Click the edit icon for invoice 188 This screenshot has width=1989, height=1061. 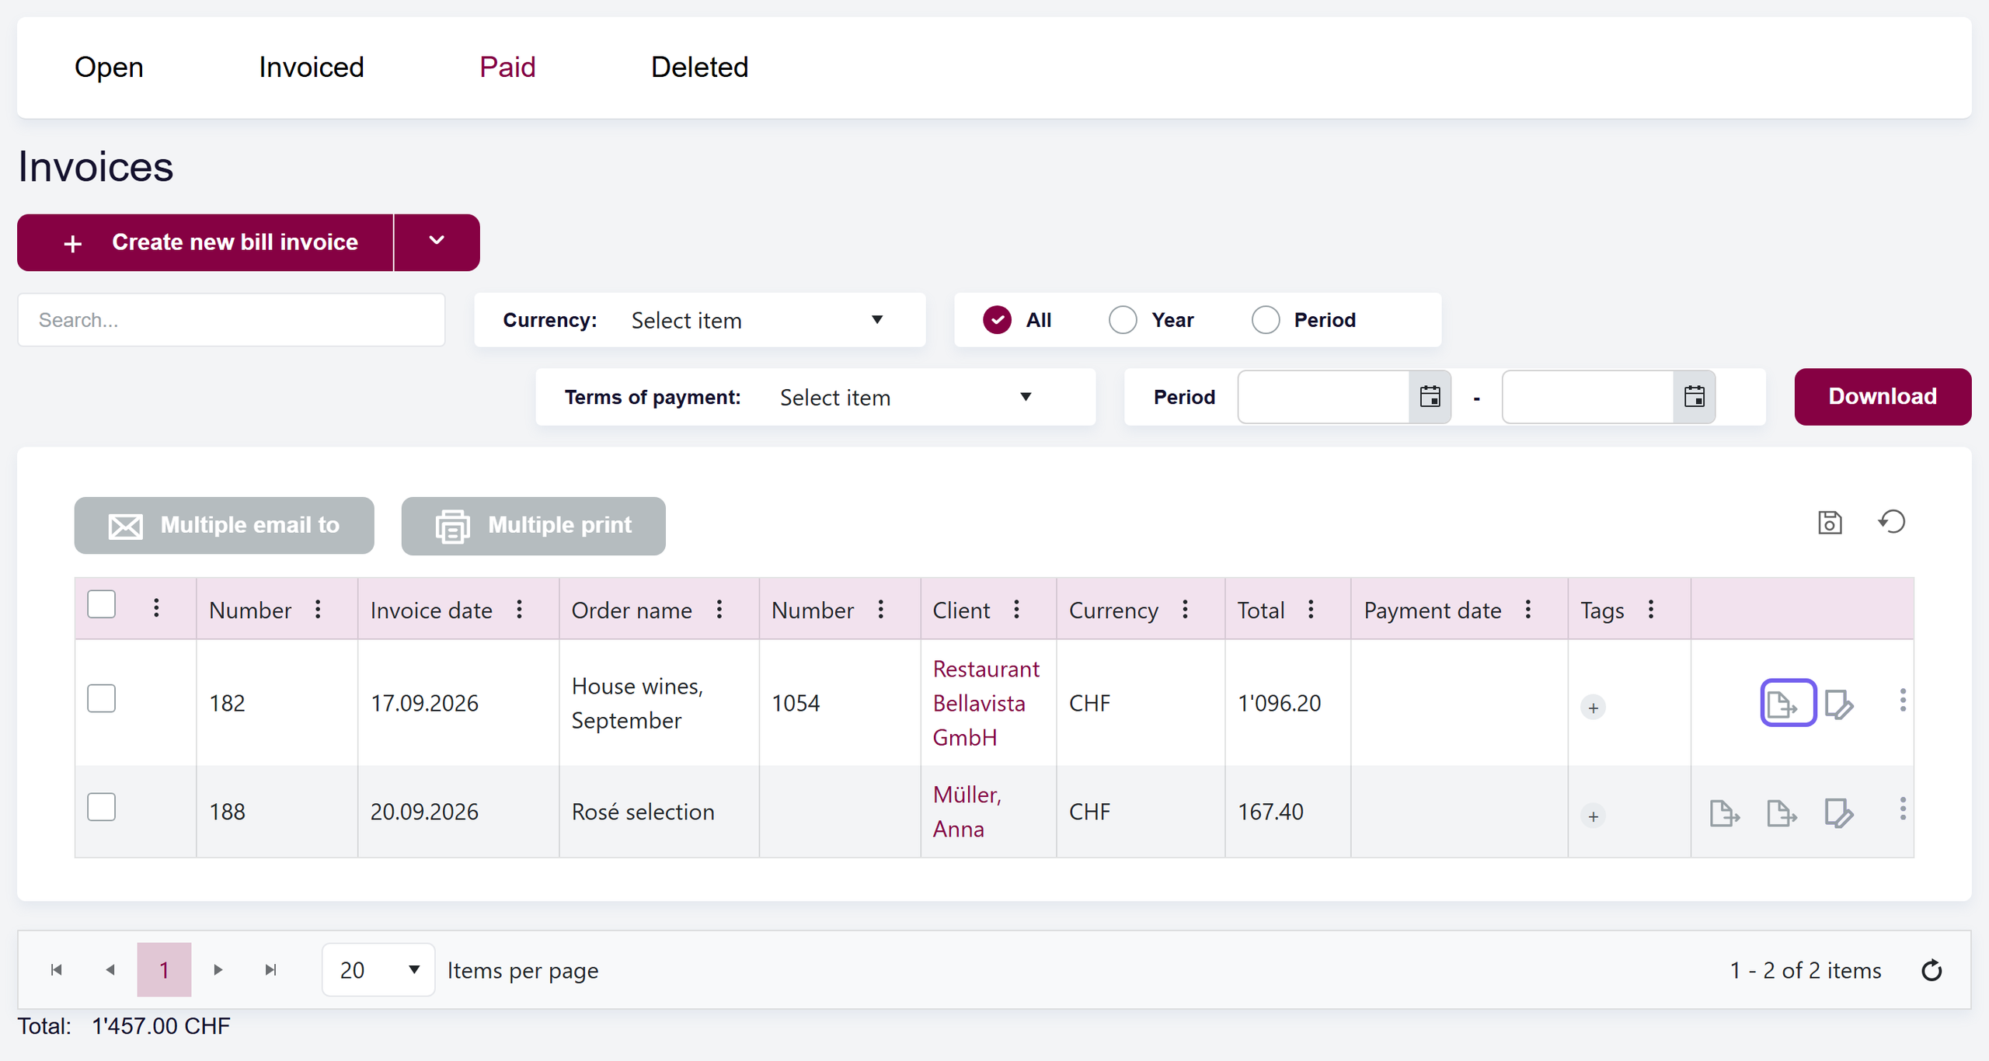[1838, 812]
